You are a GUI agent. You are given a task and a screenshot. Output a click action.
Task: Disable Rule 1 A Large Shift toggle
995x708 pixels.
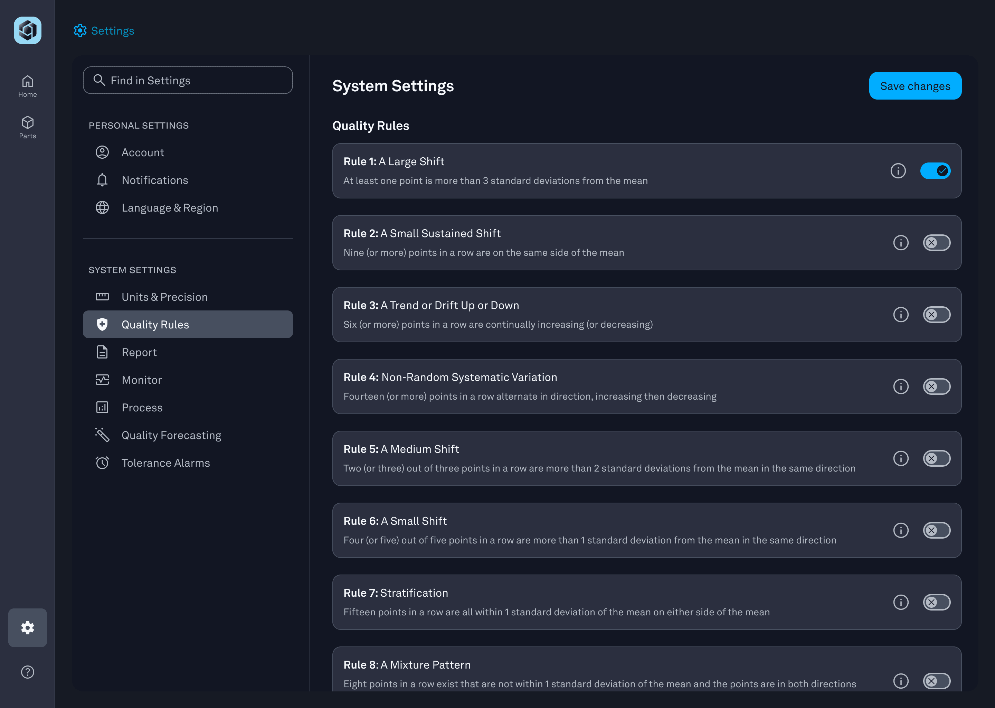click(x=935, y=171)
